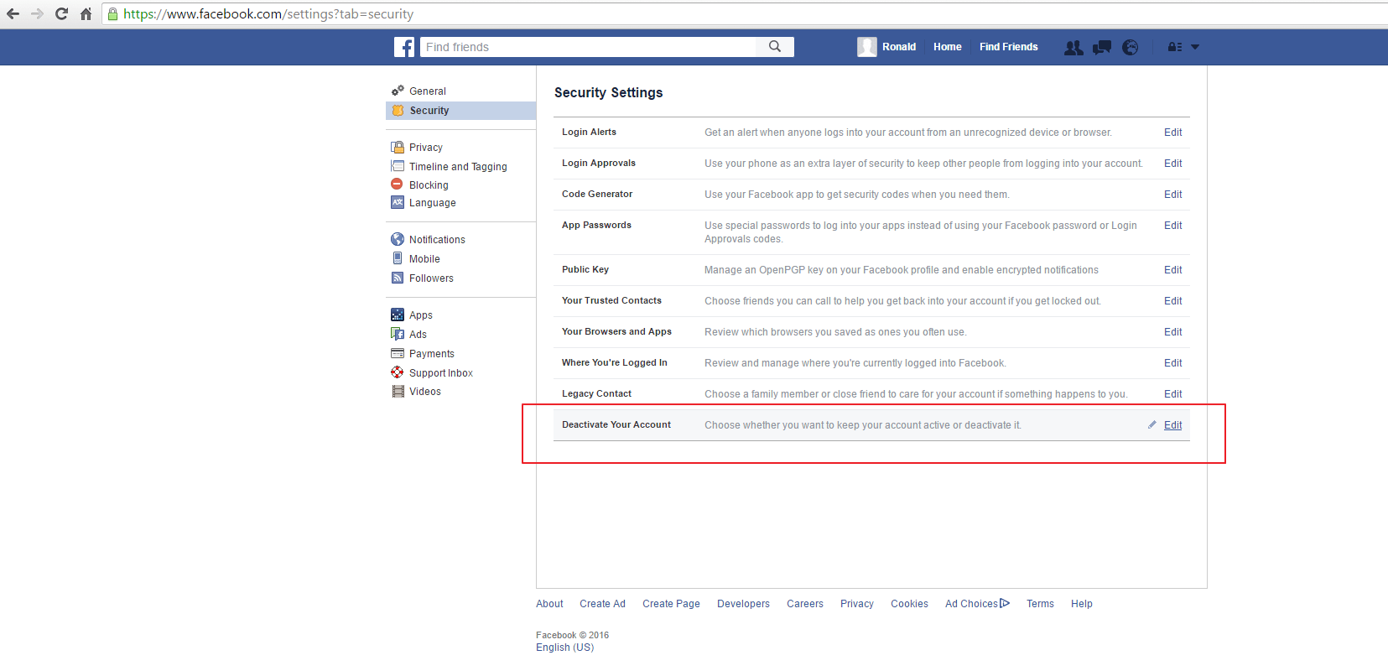Click the Notifications globe icon in sidebar
The width and height of the screenshot is (1388, 671).
tap(398, 239)
